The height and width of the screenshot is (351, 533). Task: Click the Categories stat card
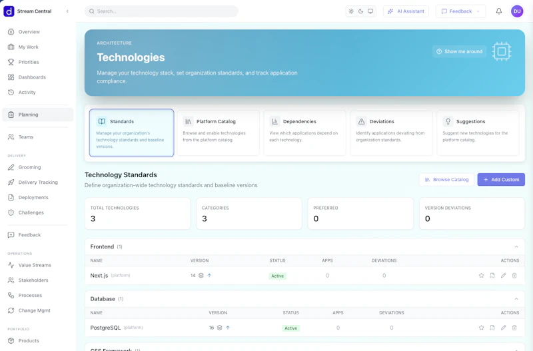pos(249,214)
